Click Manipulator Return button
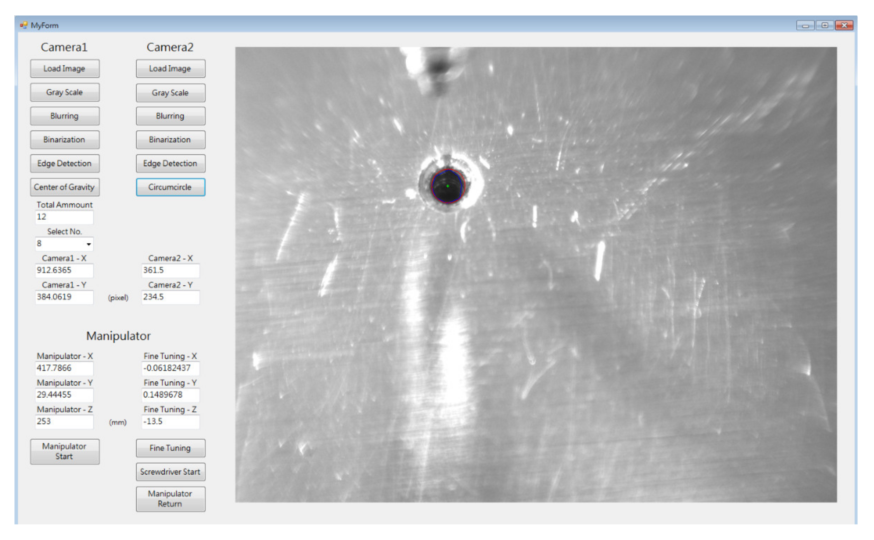Screen dimensions: 874x540 tap(170, 499)
